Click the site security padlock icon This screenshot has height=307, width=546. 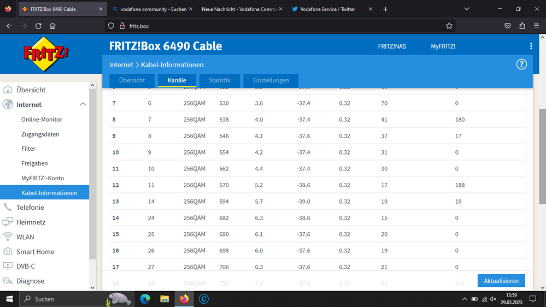click(122, 26)
